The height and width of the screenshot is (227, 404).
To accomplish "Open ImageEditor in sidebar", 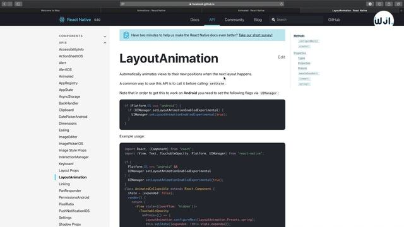I will (x=68, y=137).
